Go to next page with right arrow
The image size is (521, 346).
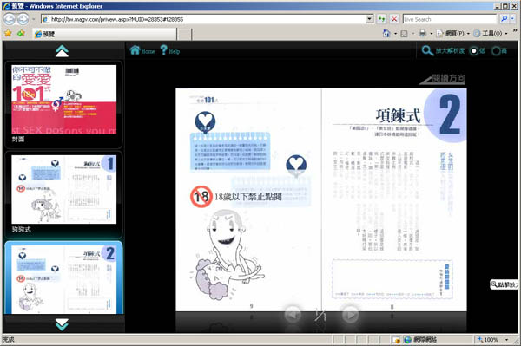[x=350, y=315]
